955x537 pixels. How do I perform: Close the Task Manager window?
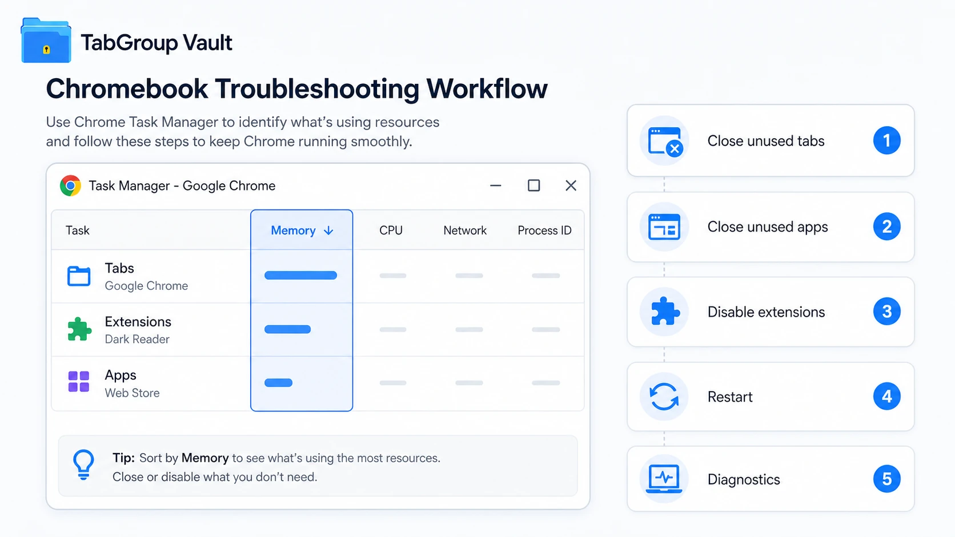pos(571,185)
